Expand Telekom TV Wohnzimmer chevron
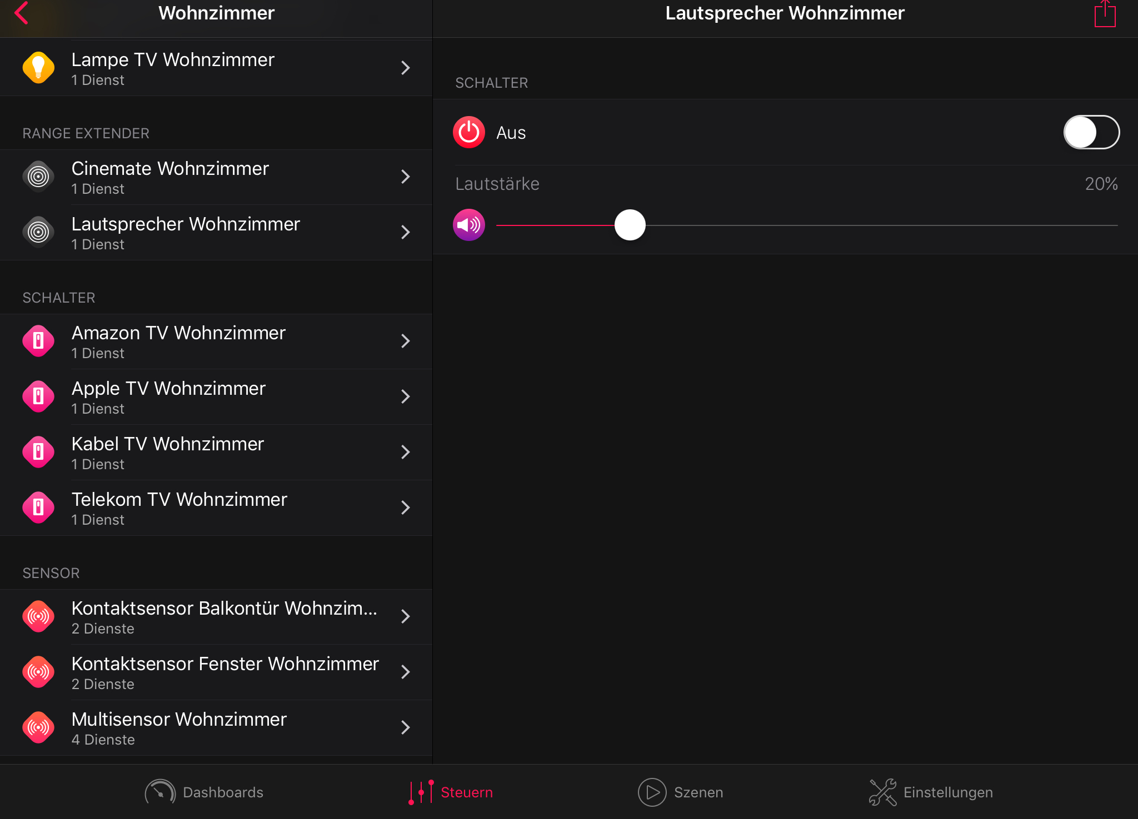Screen dimensions: 1138x819 pos(405,508)
